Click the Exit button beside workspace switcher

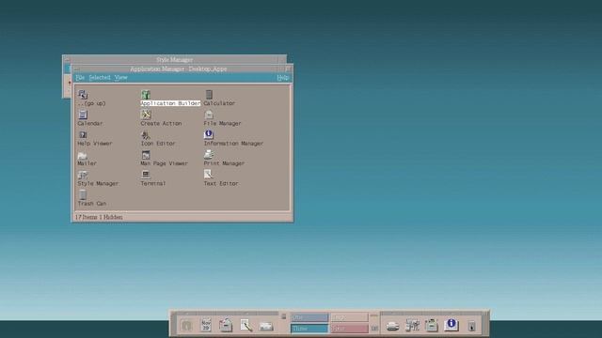374,328
